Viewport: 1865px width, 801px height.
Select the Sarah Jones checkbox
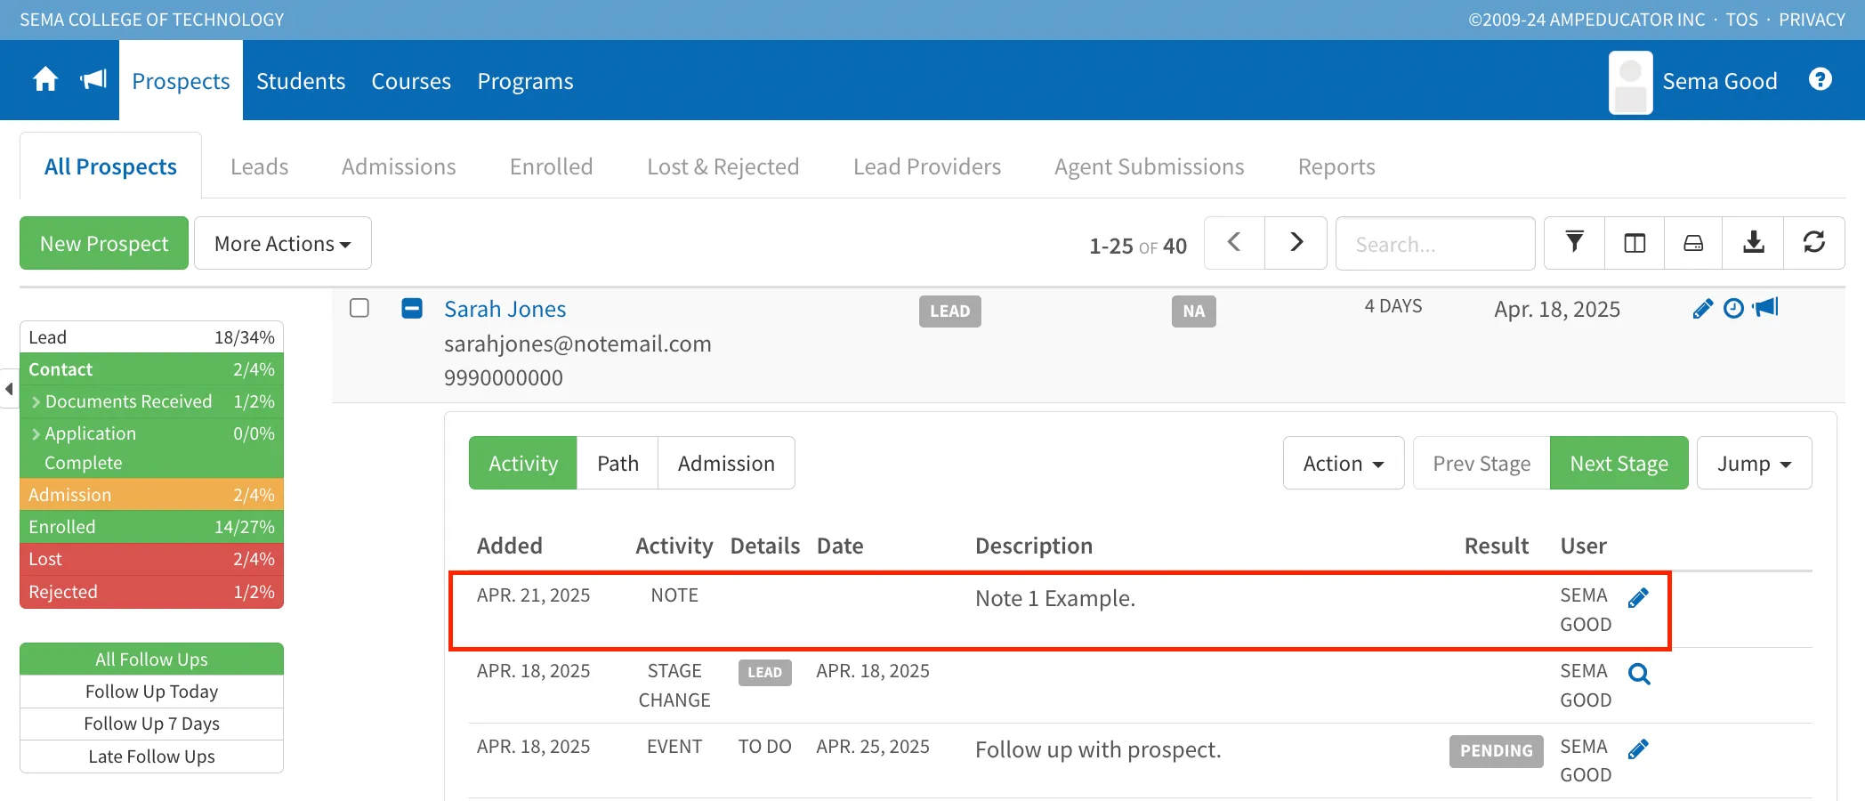pyautogui.click(x=359, y=308)
